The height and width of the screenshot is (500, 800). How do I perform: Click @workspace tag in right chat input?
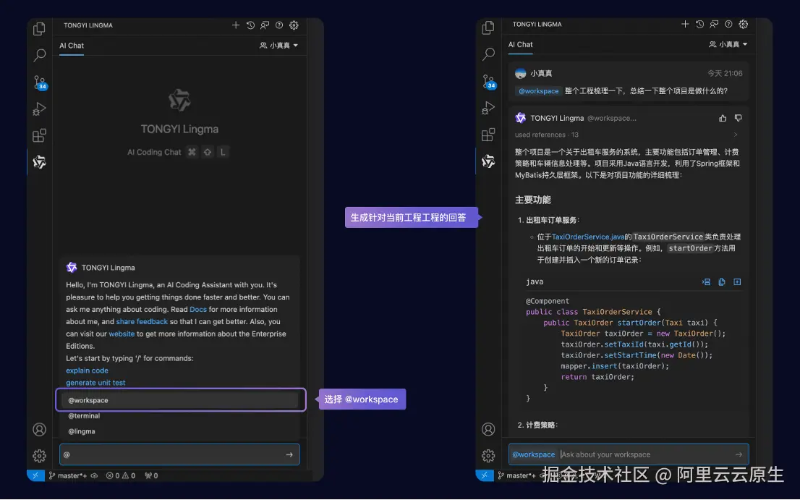coord(533,454)
